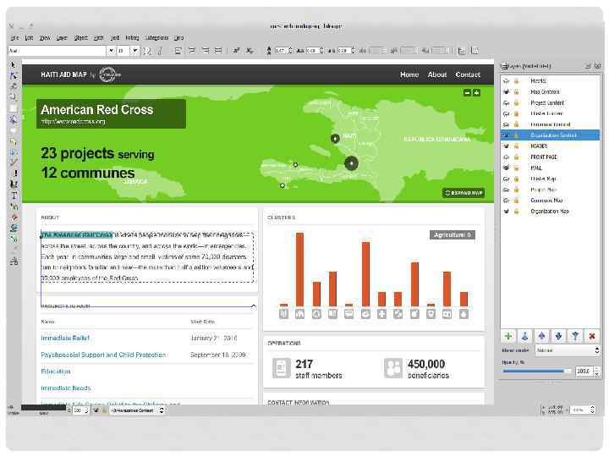Select the Node edit tool
Viewport: 609px width, 457px height.
pyautogui.click(x=14, y=76)
